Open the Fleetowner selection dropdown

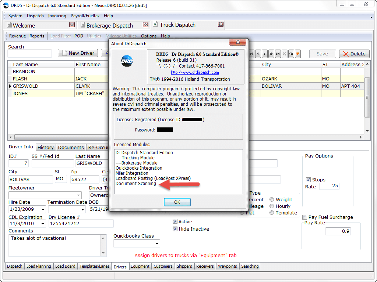79,195
